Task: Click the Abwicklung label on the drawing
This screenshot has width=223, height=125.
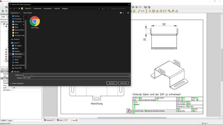Action: 97,103
